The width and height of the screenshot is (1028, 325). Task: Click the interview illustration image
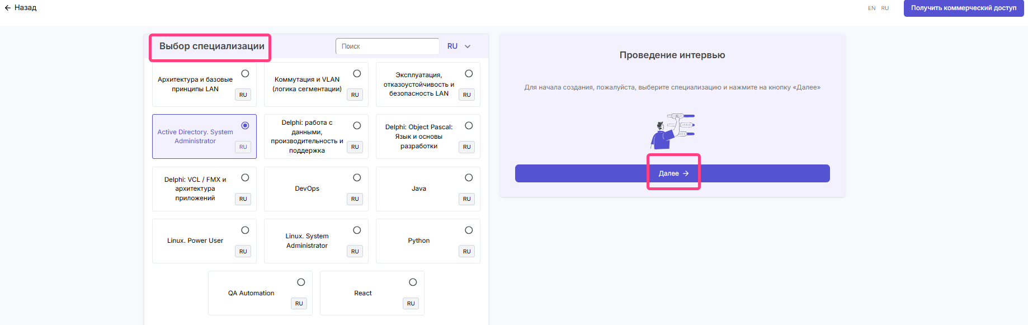(672, 131)
